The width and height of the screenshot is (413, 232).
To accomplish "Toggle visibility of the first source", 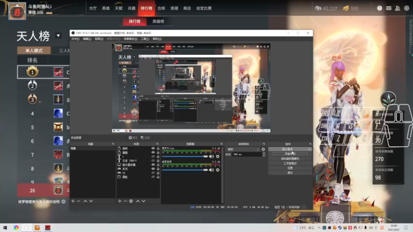I will pos(153,148).
